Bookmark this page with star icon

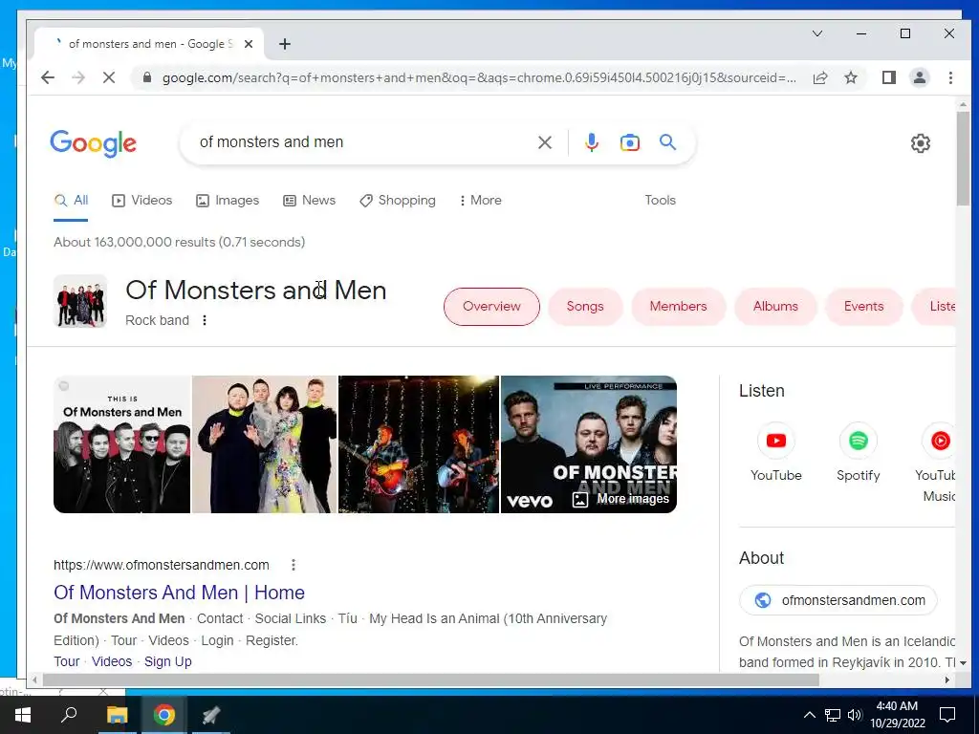click(x=850, y=77)
